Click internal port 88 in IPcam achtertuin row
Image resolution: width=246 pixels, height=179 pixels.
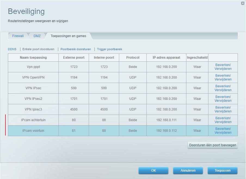[104, 120]
